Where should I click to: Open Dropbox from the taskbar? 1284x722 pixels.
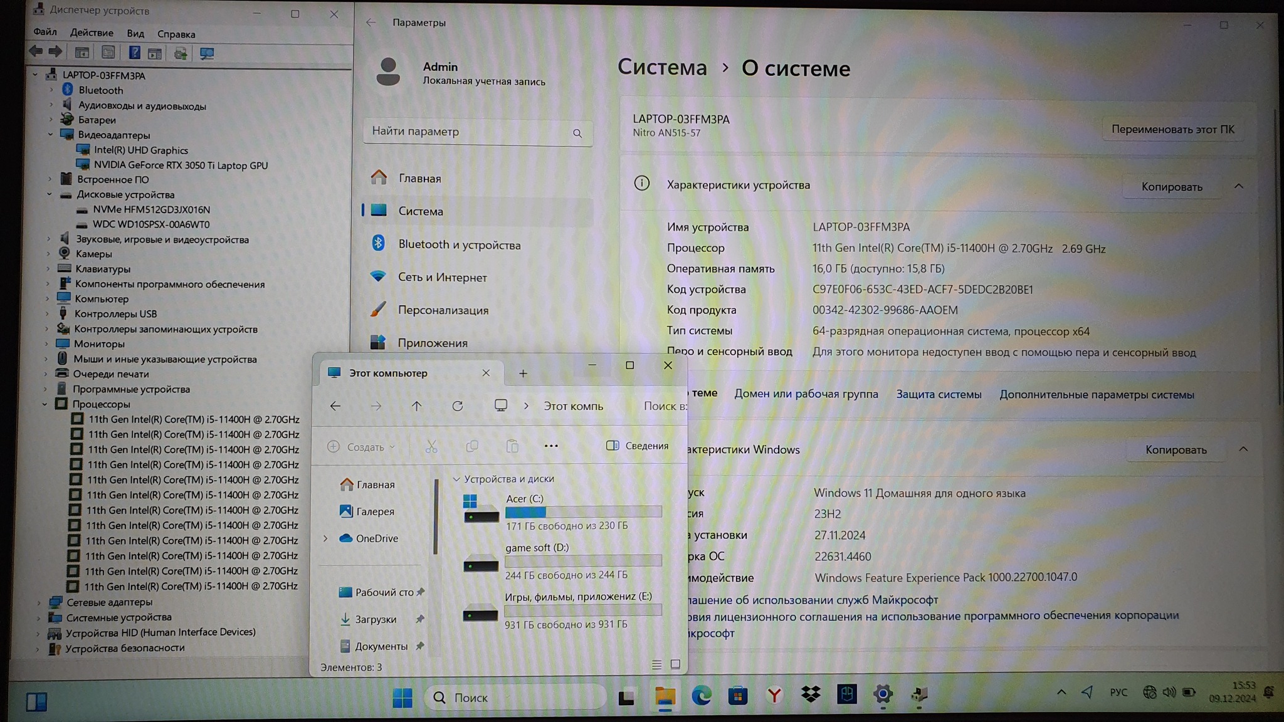(811, 694)
